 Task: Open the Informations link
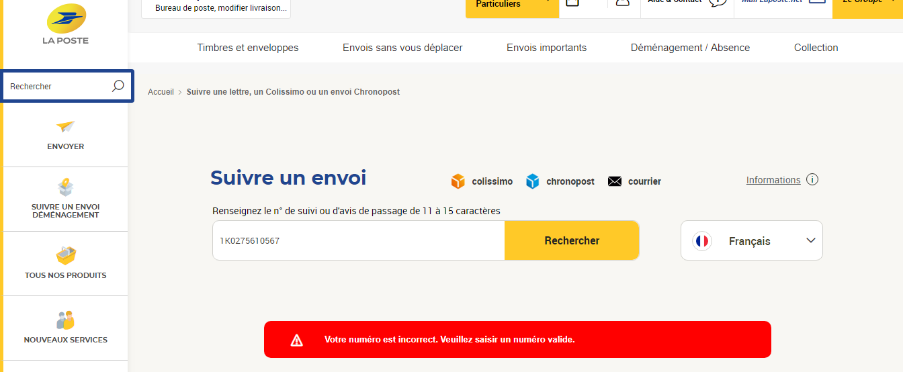tap(773, 180)
